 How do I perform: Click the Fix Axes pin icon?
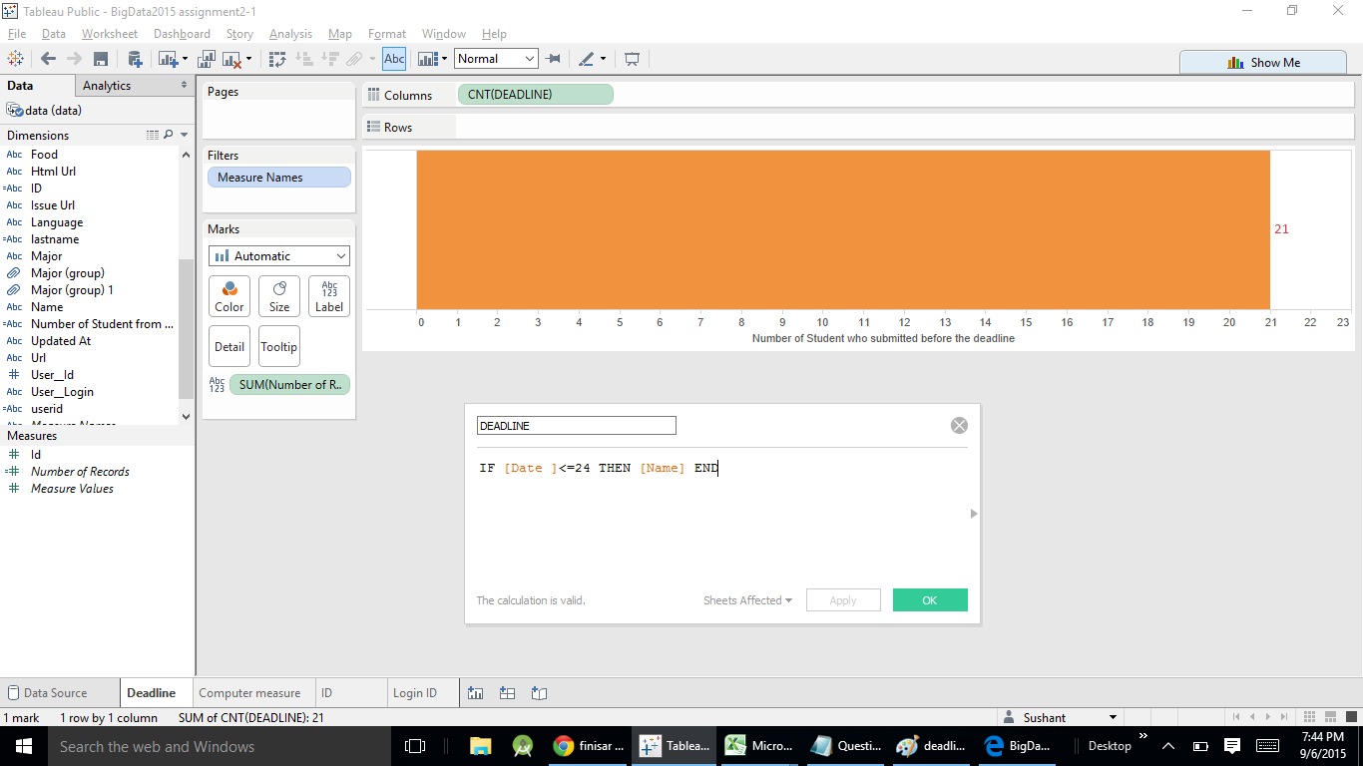(x=553, y=59)
